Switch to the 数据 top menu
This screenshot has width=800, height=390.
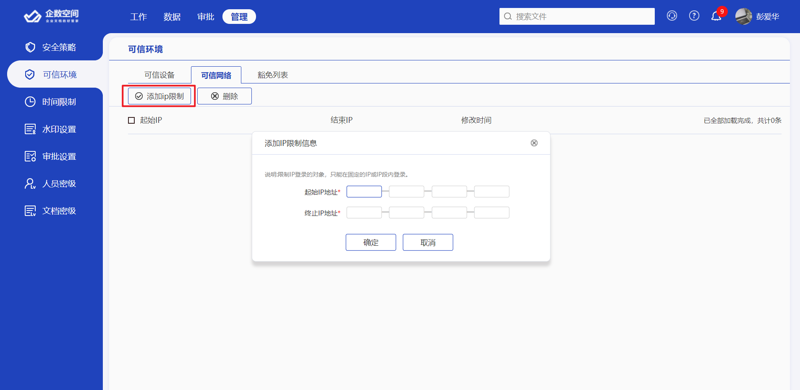(x=172, y=17)
